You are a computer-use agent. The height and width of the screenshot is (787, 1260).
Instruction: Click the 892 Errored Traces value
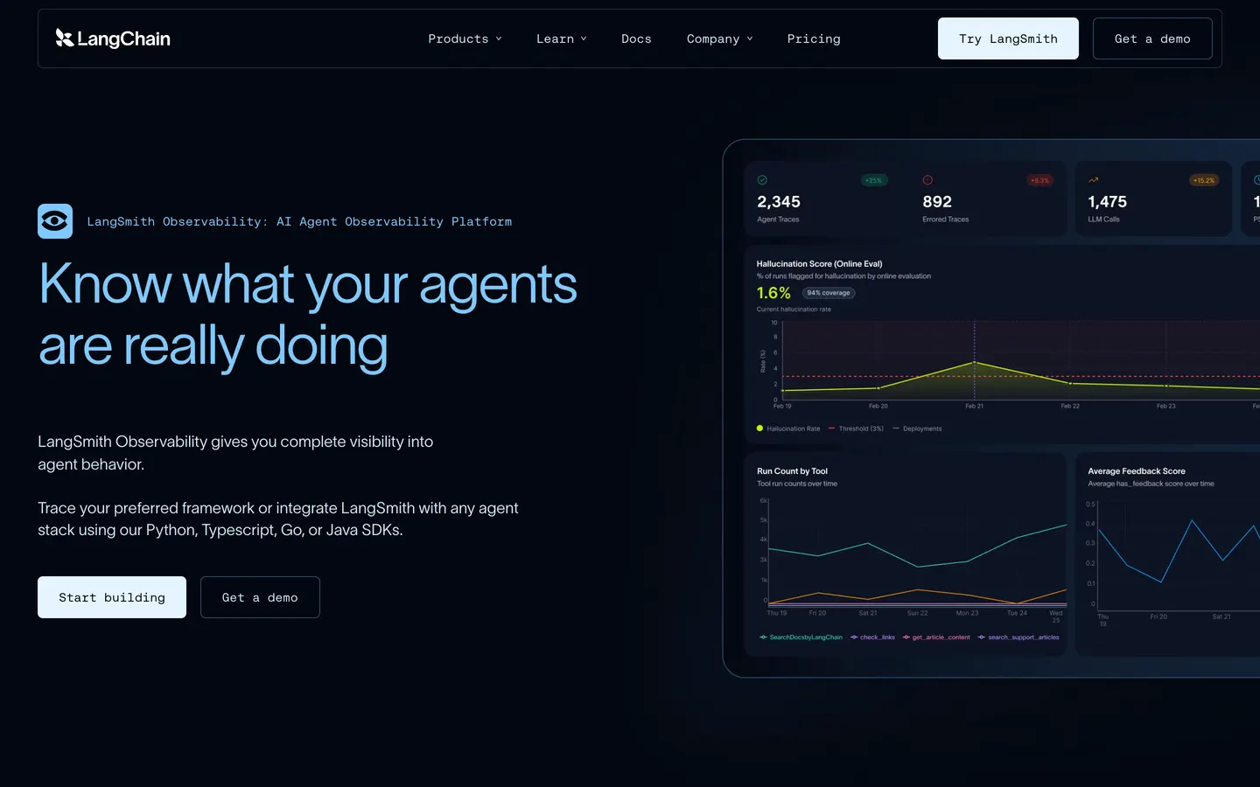[x=937, y=202]
